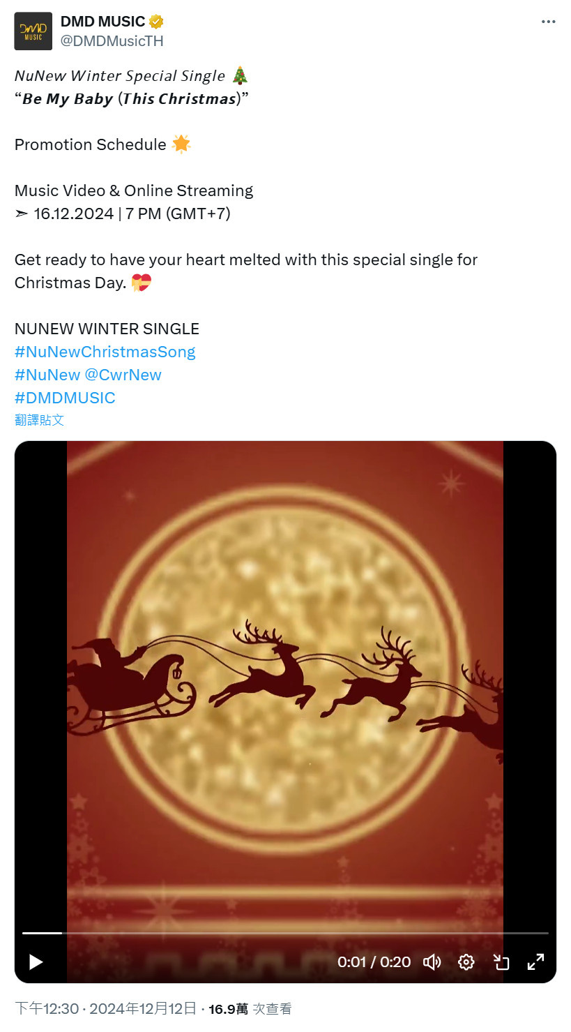Click the 0:01 / 0:20 time display

point(374,962)
